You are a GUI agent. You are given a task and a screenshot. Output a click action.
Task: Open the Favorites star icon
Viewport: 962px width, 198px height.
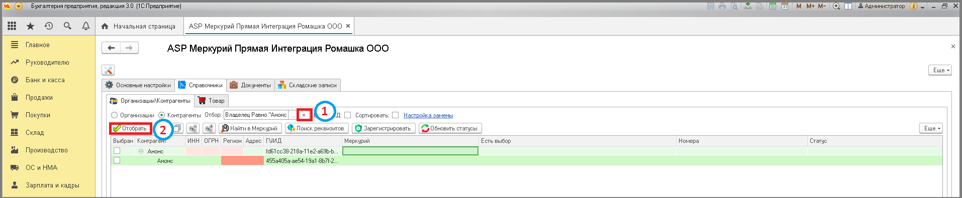coord(30,26)
